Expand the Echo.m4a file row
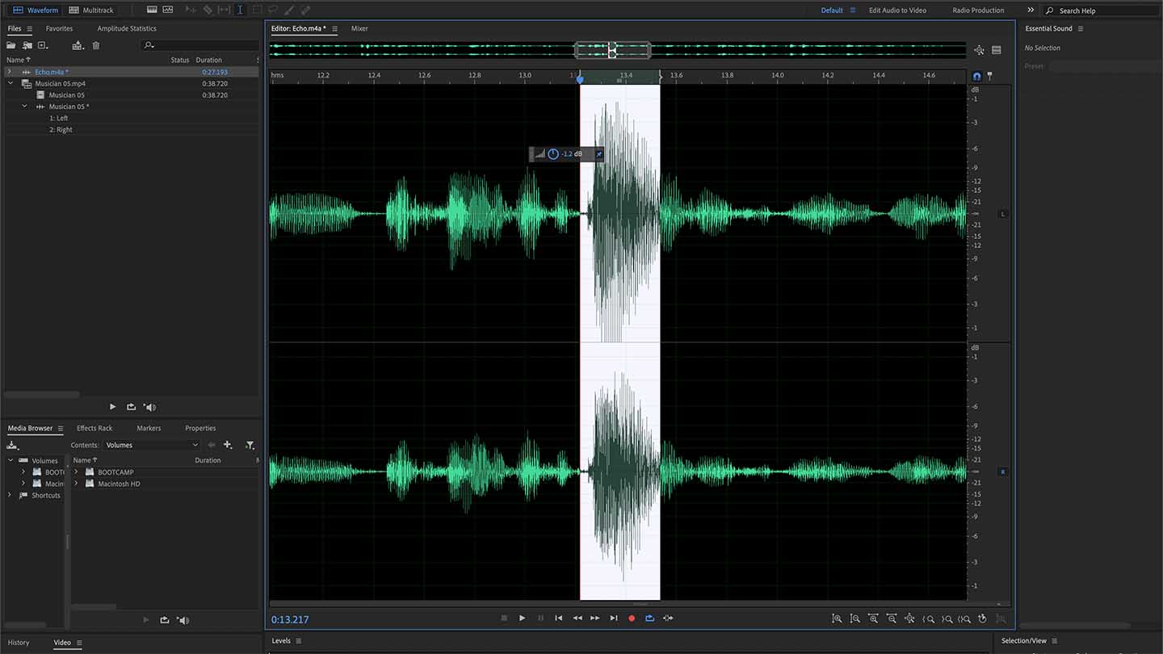This screenshot has width=1163, height=654. [10, 72]
